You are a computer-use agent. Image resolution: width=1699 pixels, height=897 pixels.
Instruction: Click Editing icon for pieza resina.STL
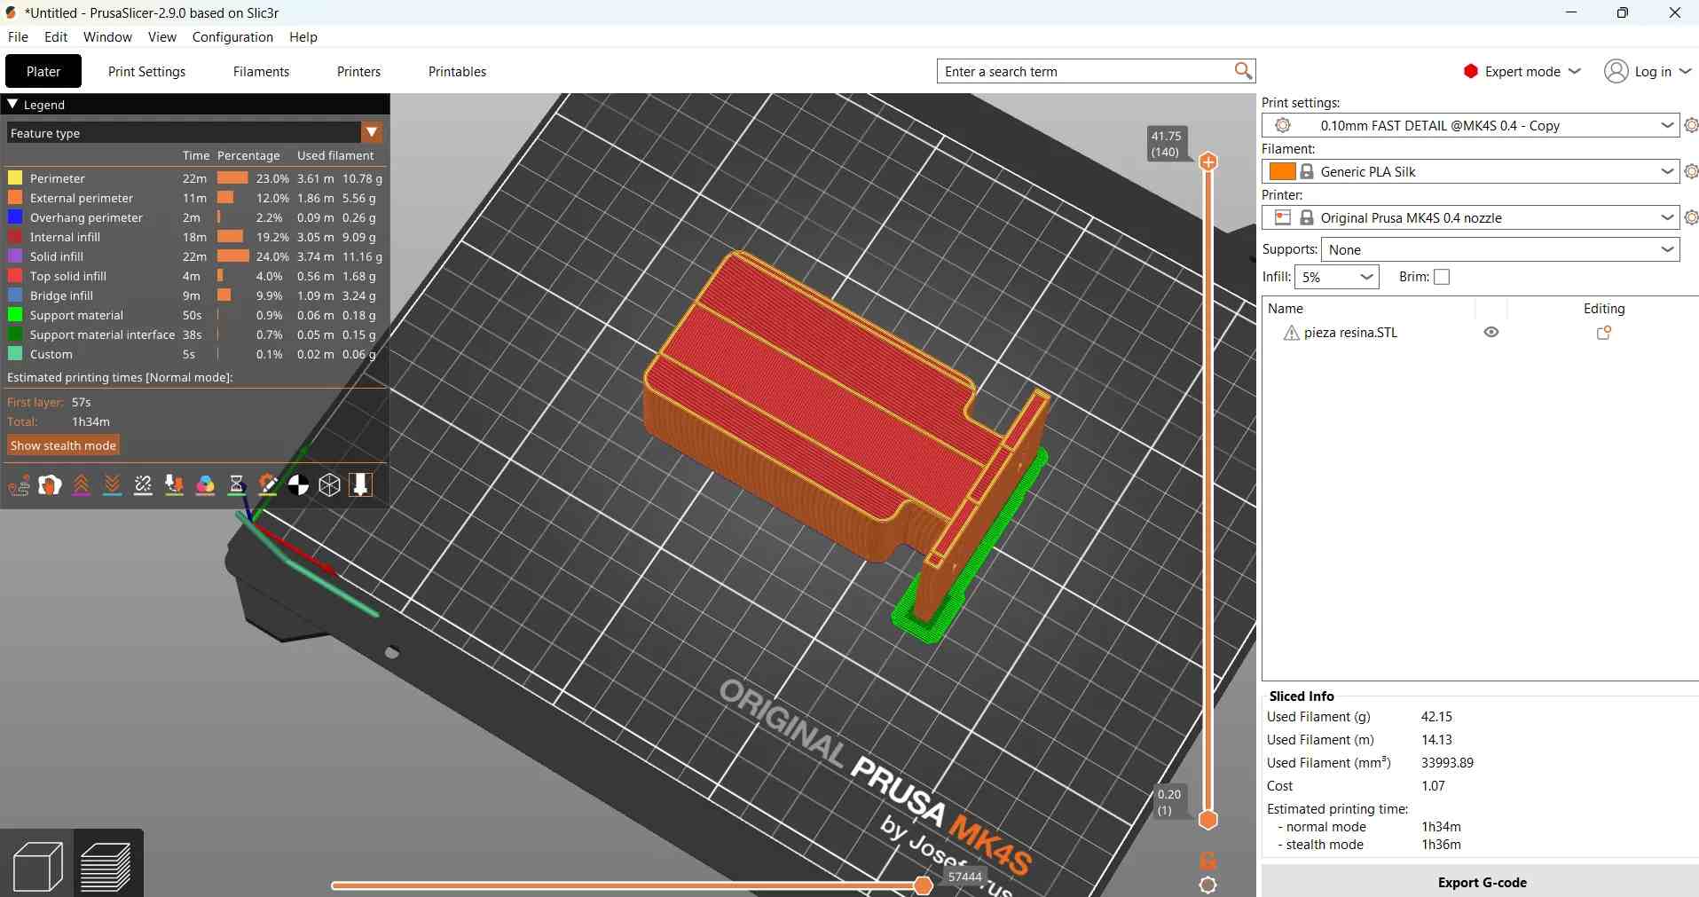(x=1604, y=333)
